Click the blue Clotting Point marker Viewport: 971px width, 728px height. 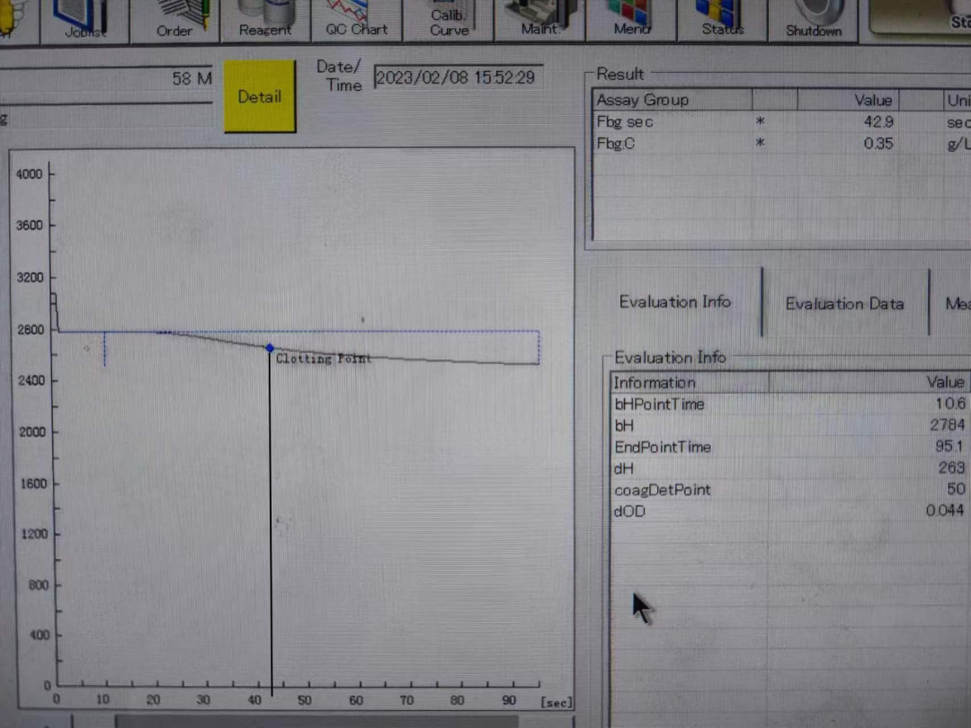click(x=270, y=348)
